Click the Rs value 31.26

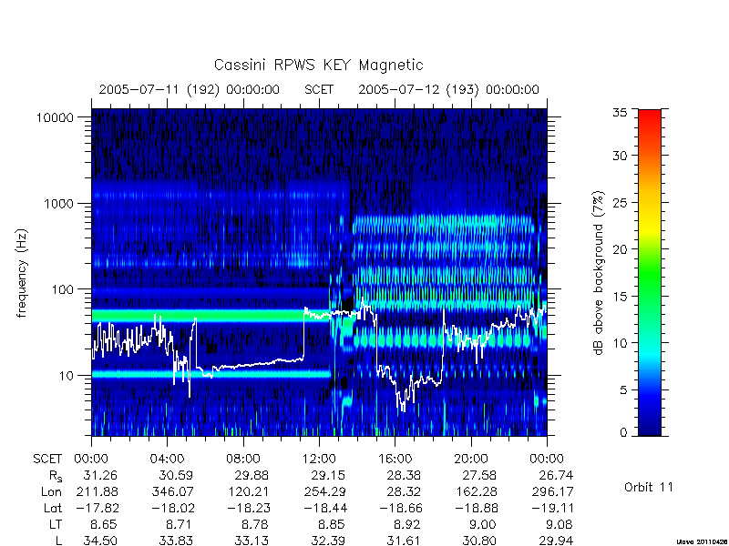(x=100, y=476)
